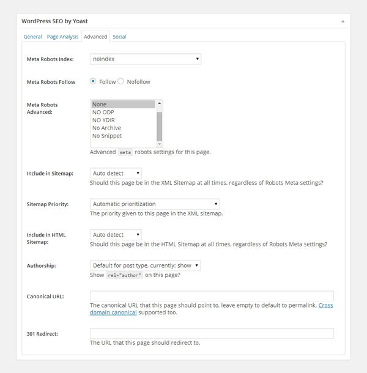Open the Meta Robots Index dropdown
Viewport: 367px width, 373px height.
(146, 59)
